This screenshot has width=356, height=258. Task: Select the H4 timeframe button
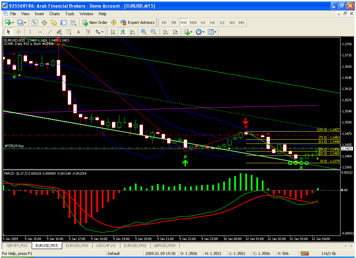(x=212, y=22)
